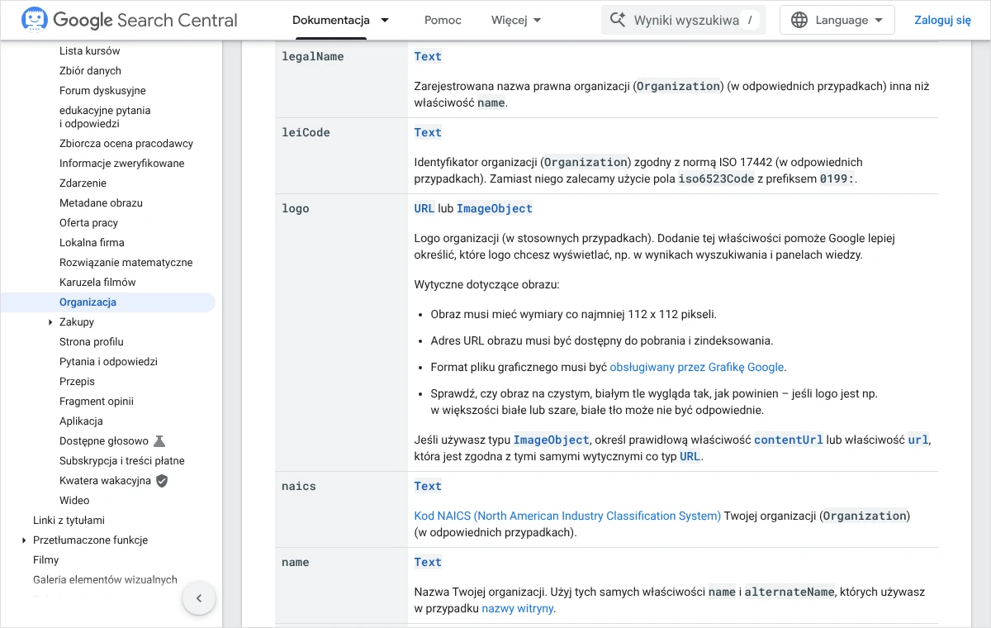Click the Zaloguj się link
The width and height of the screenshot is (991, 628).
[x=942, y=20]
